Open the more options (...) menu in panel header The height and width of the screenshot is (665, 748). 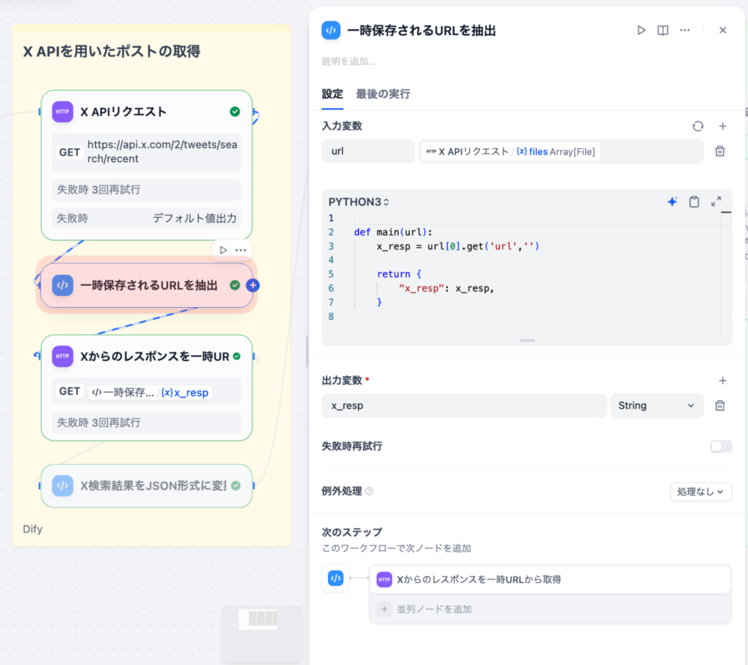[x=684, y=30]
